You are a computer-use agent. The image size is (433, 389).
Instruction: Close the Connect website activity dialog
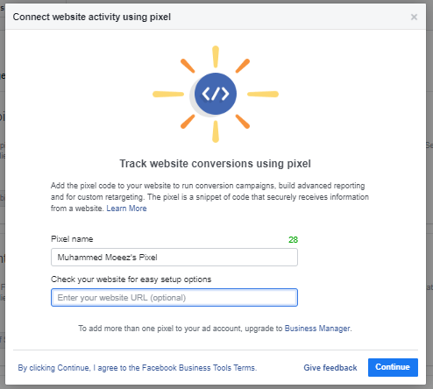coord(414,17)
